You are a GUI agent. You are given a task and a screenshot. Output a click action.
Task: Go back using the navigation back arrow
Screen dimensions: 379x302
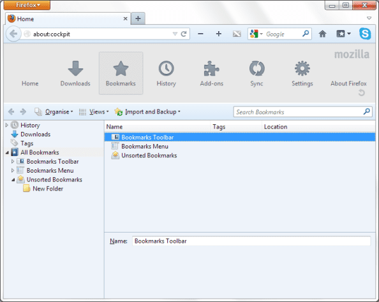click(x=13, y=34)
